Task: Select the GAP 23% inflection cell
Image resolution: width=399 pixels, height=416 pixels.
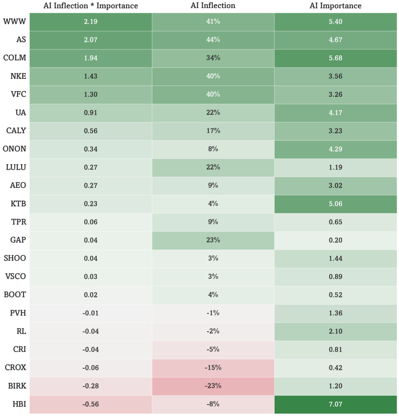Action: 213,240
